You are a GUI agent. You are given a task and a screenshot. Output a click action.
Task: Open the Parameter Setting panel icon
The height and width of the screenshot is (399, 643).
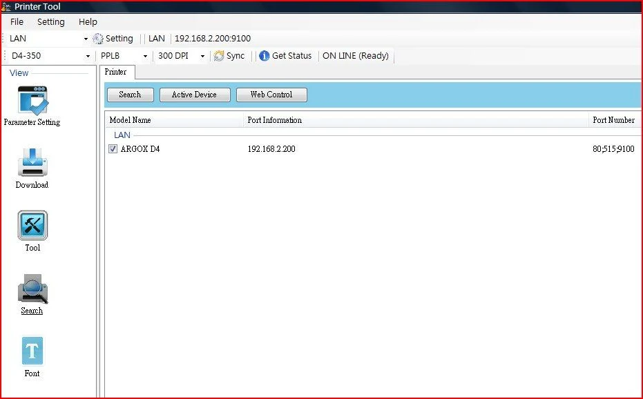(32, 100)
